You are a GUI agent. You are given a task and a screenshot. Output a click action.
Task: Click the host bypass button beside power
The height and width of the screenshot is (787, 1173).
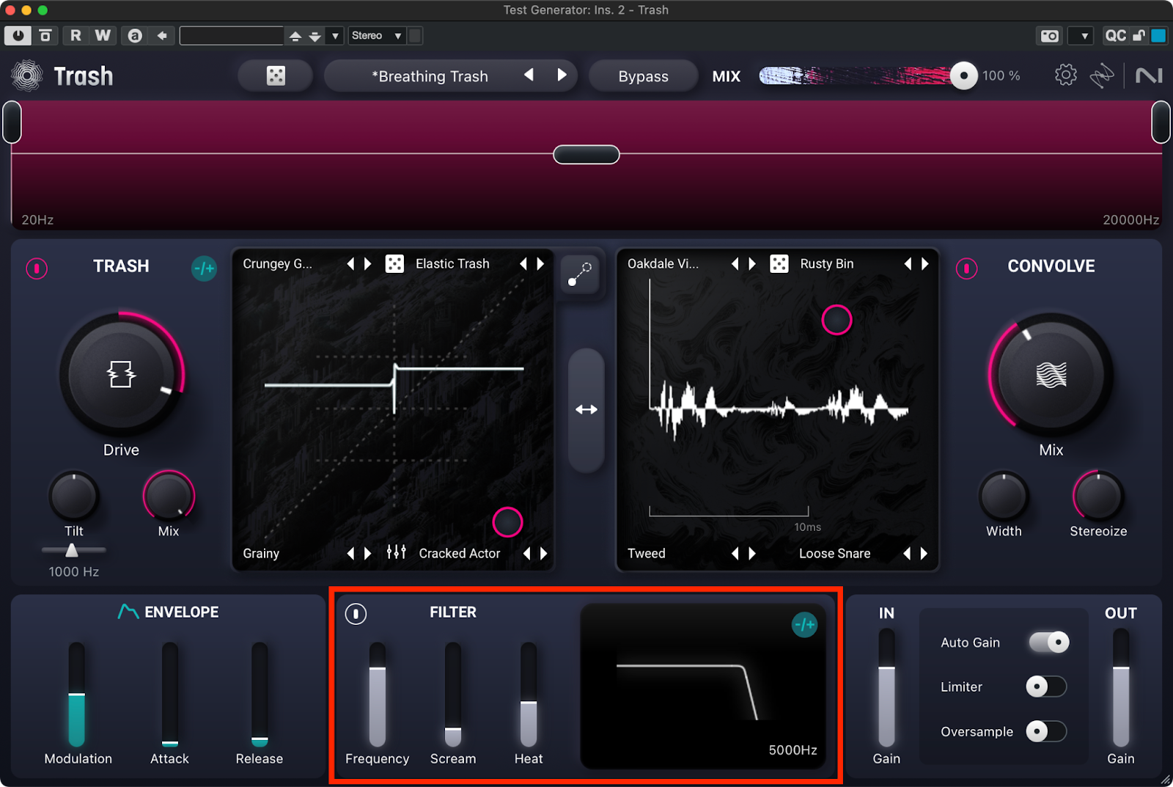[x=45, y=35]
